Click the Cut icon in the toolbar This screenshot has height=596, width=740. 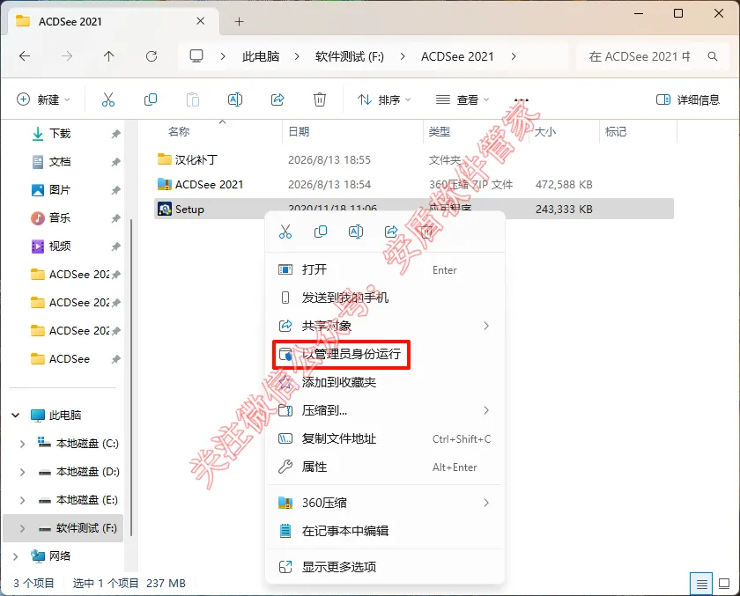click(x=108, y=99)
